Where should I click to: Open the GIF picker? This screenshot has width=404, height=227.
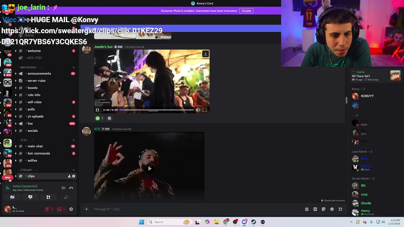(315, 209)
